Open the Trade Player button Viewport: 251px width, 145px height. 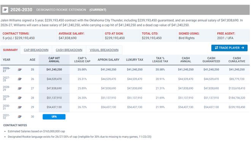(229, 48)
